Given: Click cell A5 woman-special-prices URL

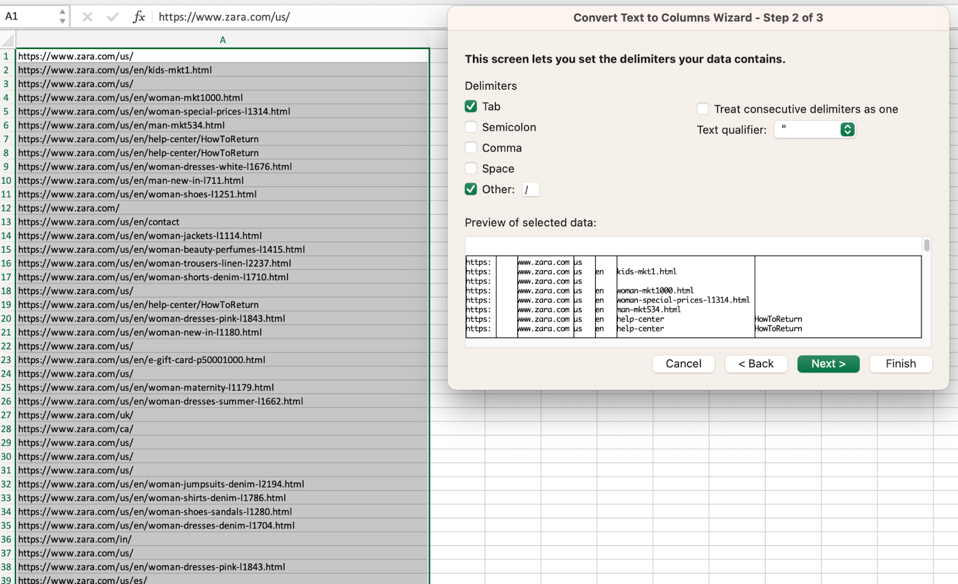Looking at the screenshot, I should pos(223,111).
